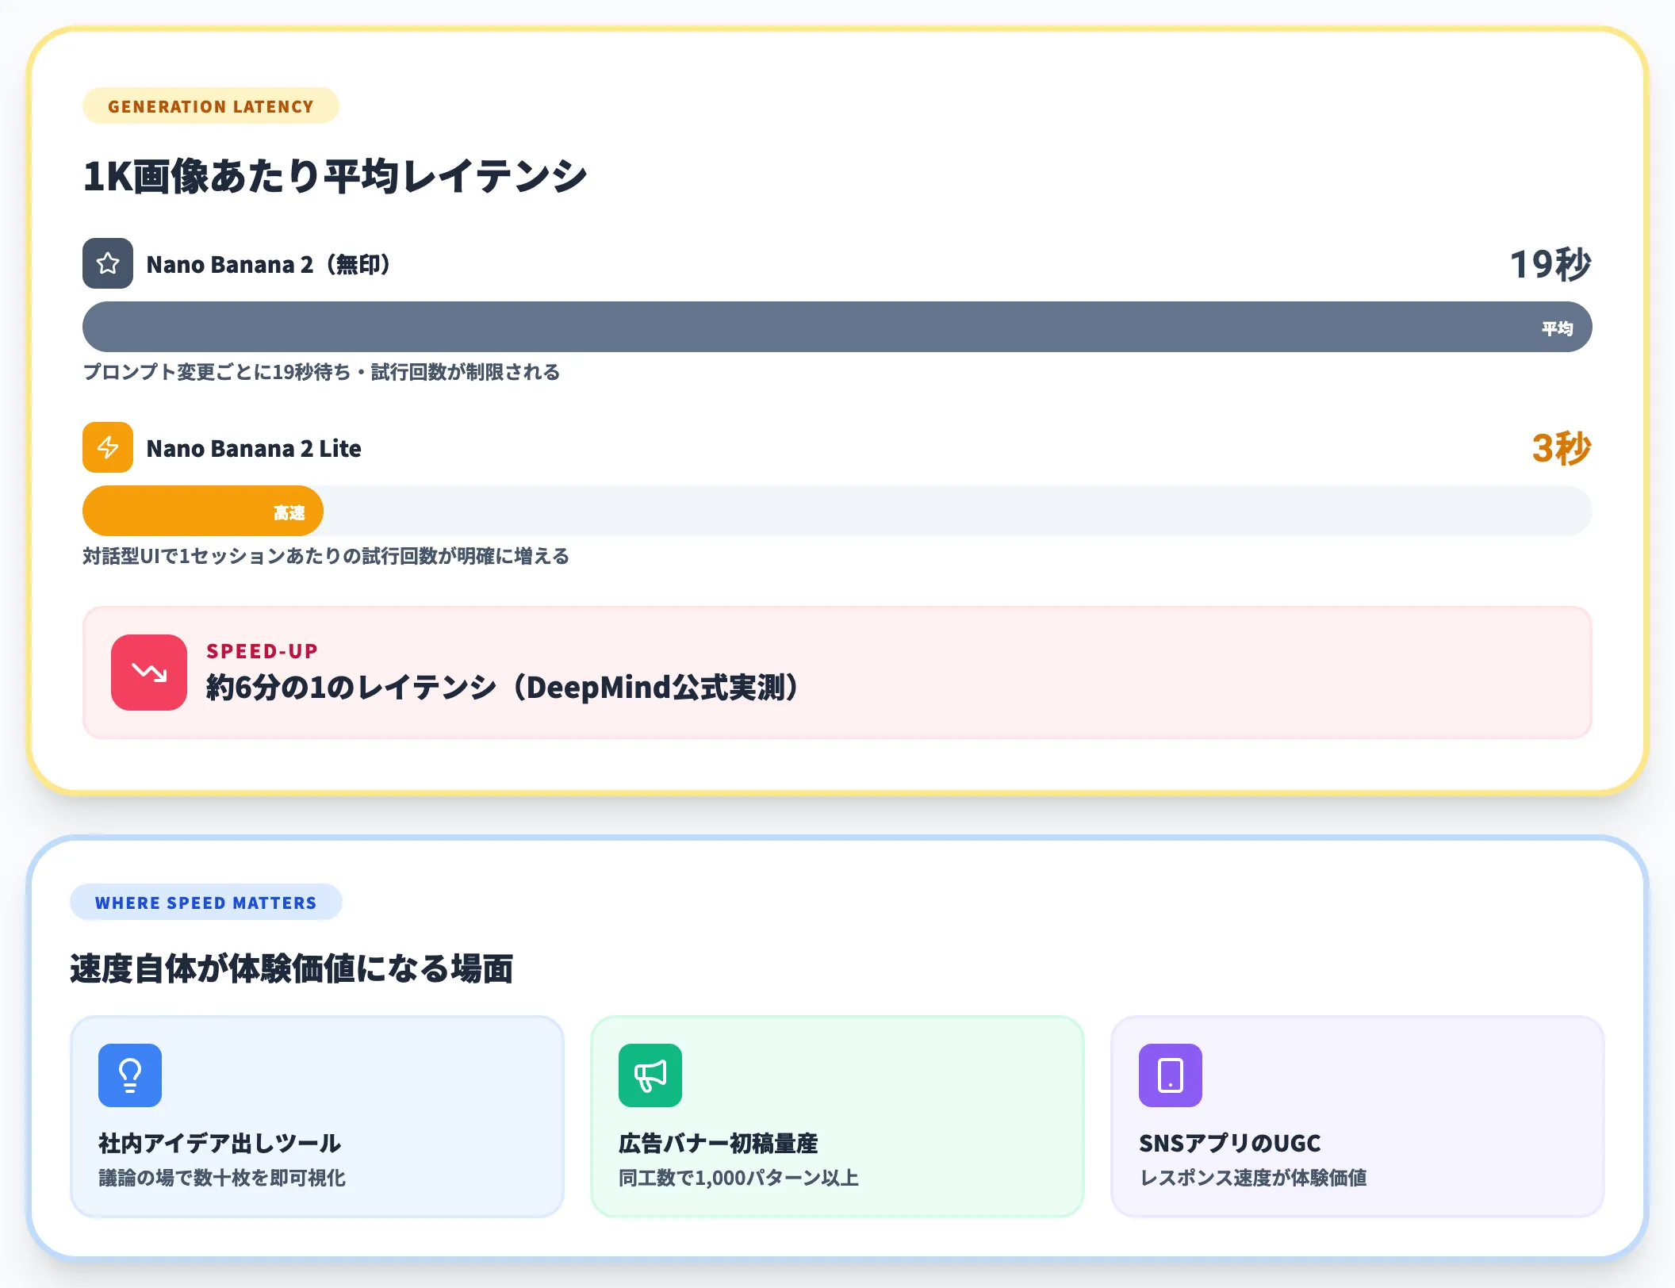The image size is (1675, 1288).
Task: Click the lightning bolt icon beside Nano Banana 2 Lite
Action: click(x=108, y=447)
